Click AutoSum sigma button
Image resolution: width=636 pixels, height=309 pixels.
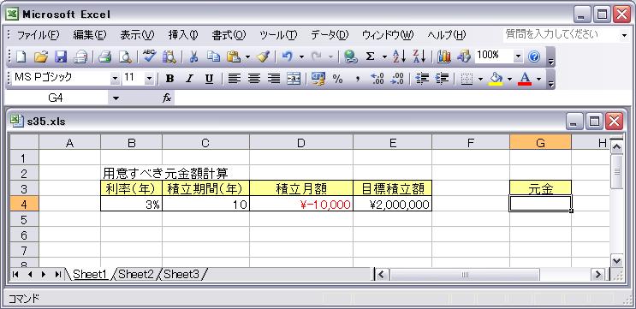(x=370, y=57)
